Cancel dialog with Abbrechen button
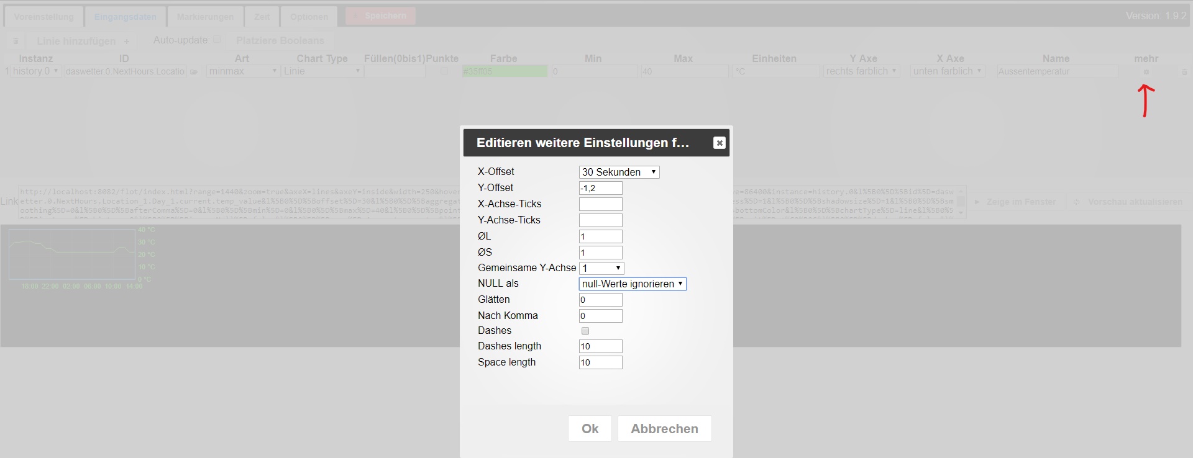The height and width of the screenshot is (458, 1193). tap(664, 429)
